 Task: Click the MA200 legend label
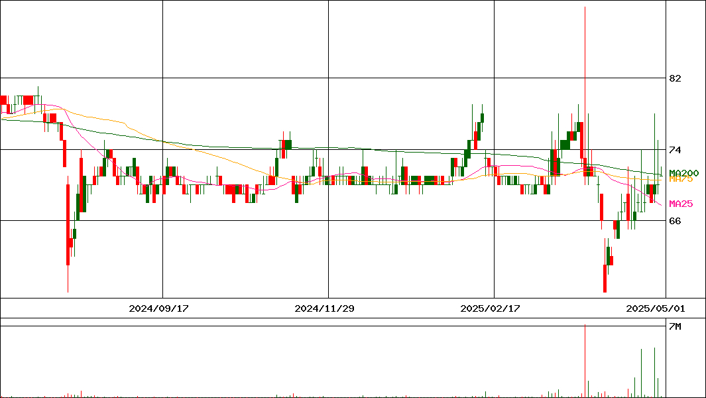pyautogui.click(x=684, y=173)
